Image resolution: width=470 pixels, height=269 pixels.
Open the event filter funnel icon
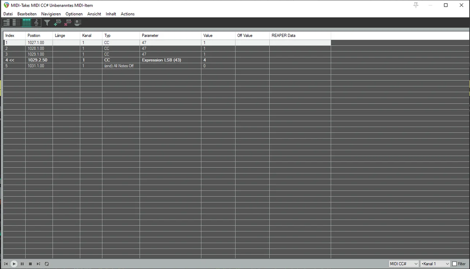[47, 23]
